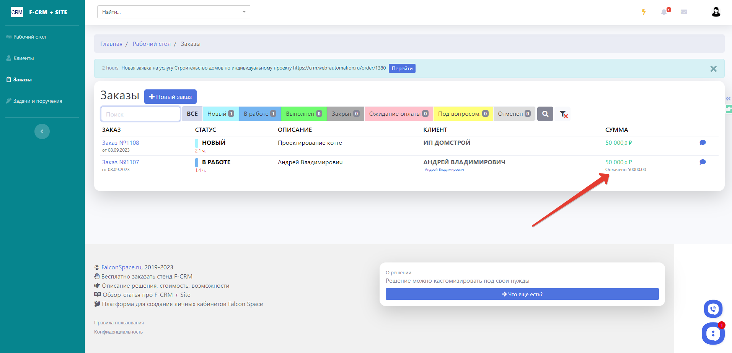Filter orders by Ожидание оплаты status
This screenshot has width=732, height=353.
click(398, 114)
